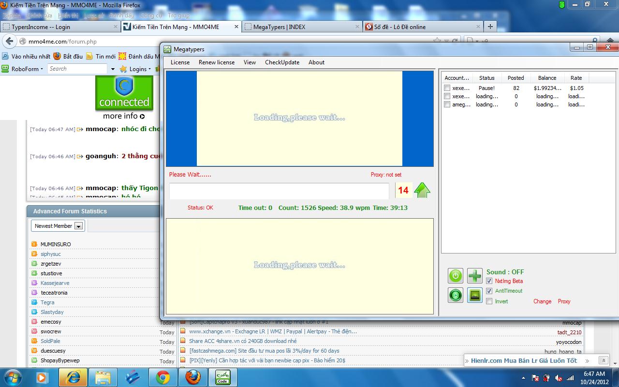Expand the RoboForm search box dropdown arrow
Viewport: 619px width, 387px height.
113,69
